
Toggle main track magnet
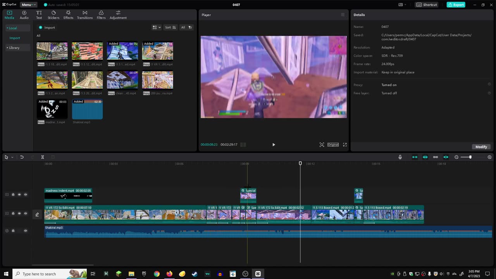pyautogui.click(x=415, y=157)
